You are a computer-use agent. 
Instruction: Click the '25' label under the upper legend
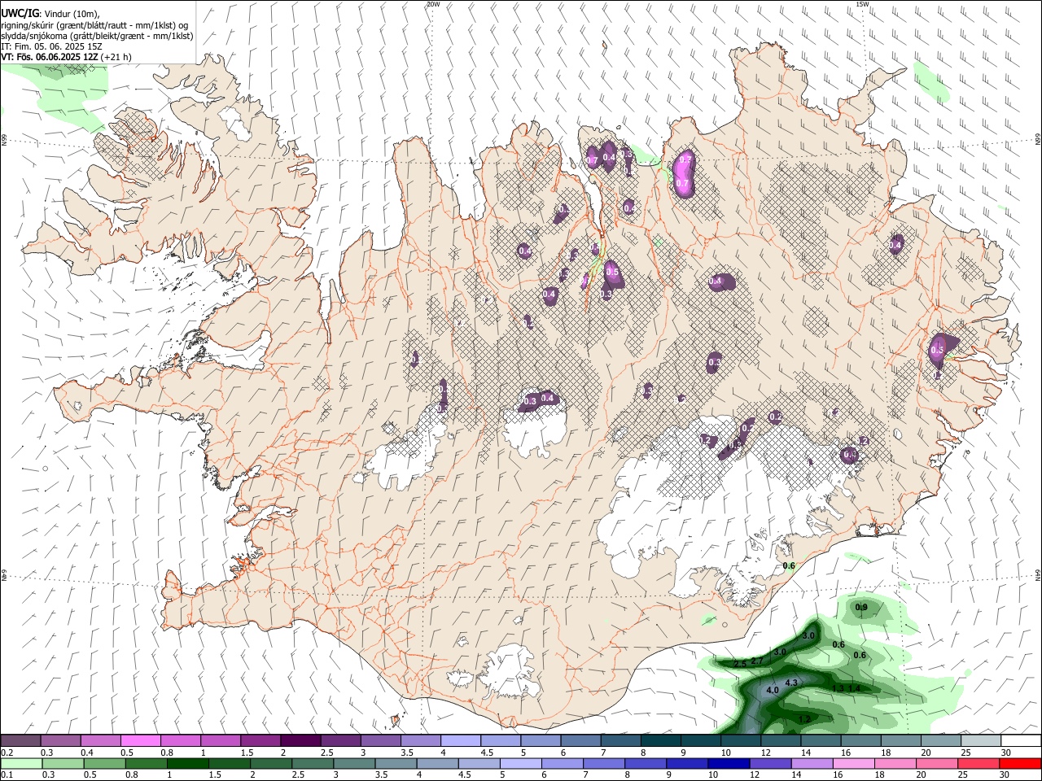coord(968,753)
